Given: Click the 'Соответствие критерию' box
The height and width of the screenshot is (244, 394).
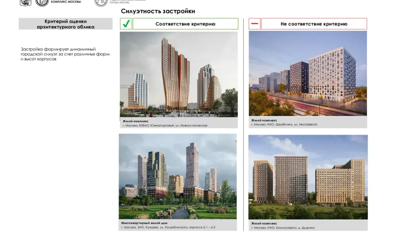Looking at the screenshot, I should coord(186,24).
